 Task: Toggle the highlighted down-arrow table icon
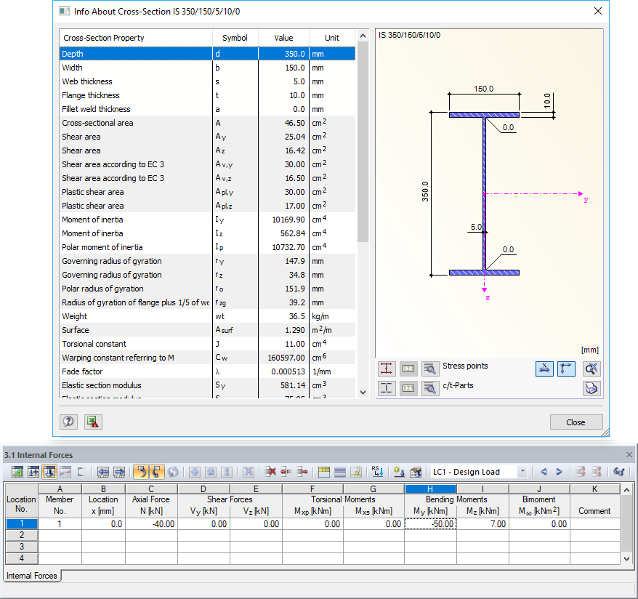(x=49, y=472)
